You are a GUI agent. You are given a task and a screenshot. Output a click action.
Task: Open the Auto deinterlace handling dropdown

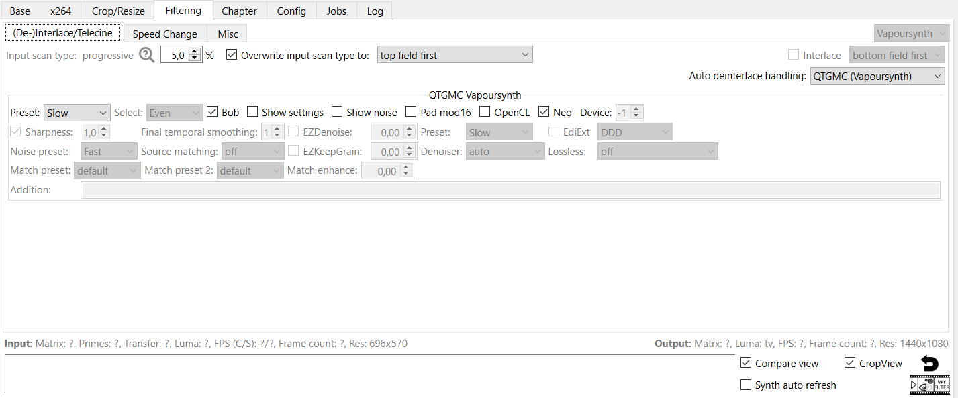(x=877, y=76)
